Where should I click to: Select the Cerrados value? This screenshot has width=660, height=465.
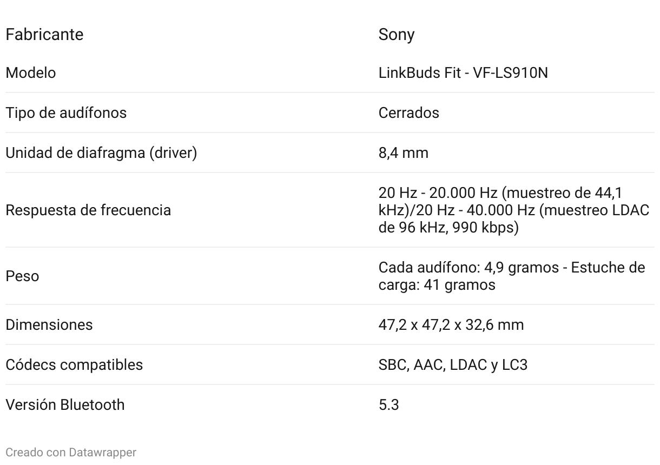[x=409, y=112]
